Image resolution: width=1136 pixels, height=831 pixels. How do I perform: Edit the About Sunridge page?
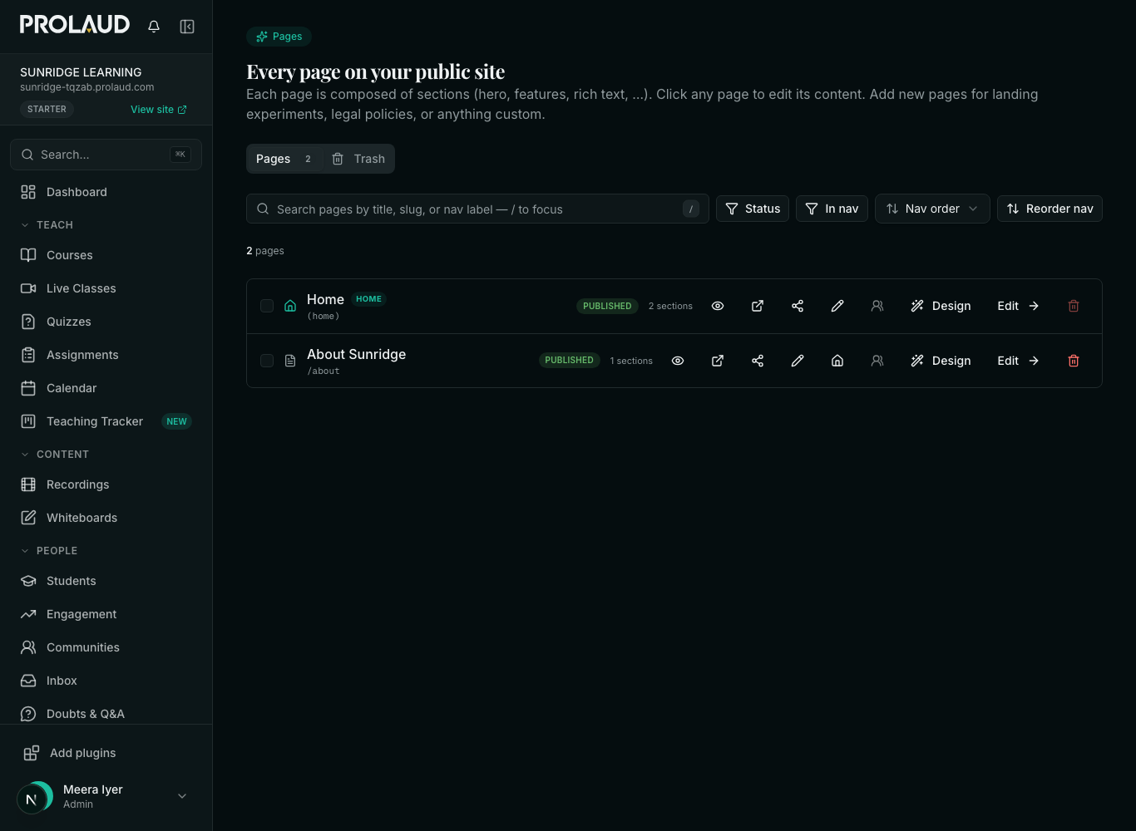pos(1019,361)
